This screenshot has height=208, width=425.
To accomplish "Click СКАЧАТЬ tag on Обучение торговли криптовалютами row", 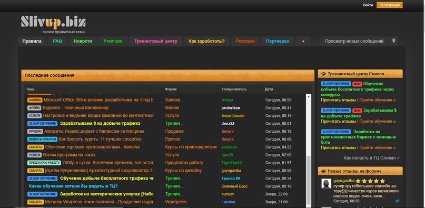I will (35, 147).
